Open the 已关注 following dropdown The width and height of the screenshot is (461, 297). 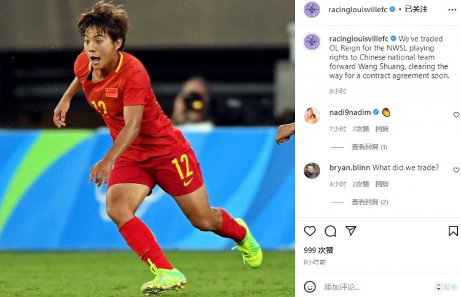(x=416, y=9)
